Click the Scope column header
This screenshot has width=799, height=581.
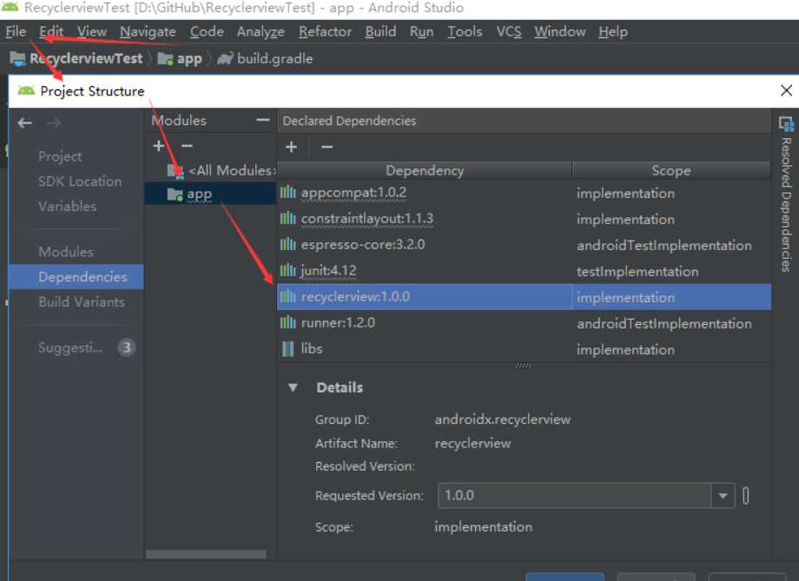coord(671,170)
